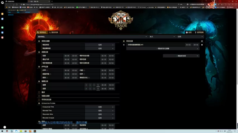The width and height of the screenshot is (238, 133).
Task: Click the Ultimatum Filters header label
Action: click(48, 103)
